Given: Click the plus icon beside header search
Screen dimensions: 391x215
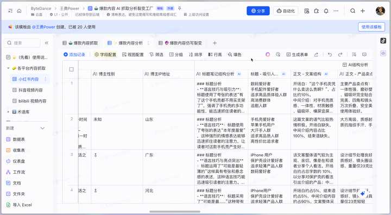Looking at the screenshot, I should (363, 11).
